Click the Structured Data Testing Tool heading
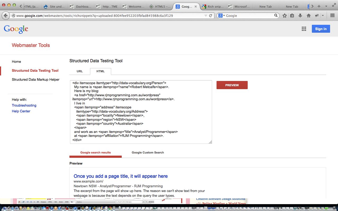Screen dimensions: 338x211 [96, 61]
